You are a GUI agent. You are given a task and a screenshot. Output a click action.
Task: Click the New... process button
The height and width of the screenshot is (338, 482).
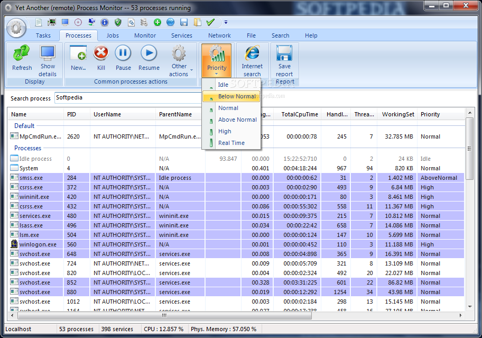78,58
